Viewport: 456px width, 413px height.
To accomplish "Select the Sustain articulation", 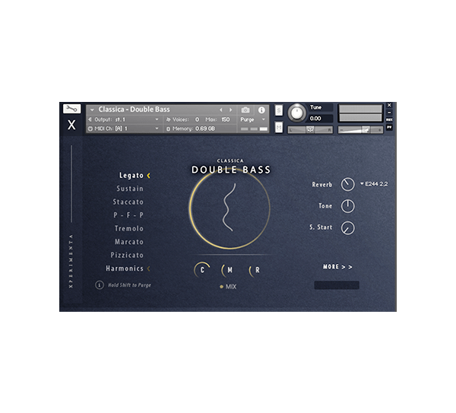I will (130, 189).
